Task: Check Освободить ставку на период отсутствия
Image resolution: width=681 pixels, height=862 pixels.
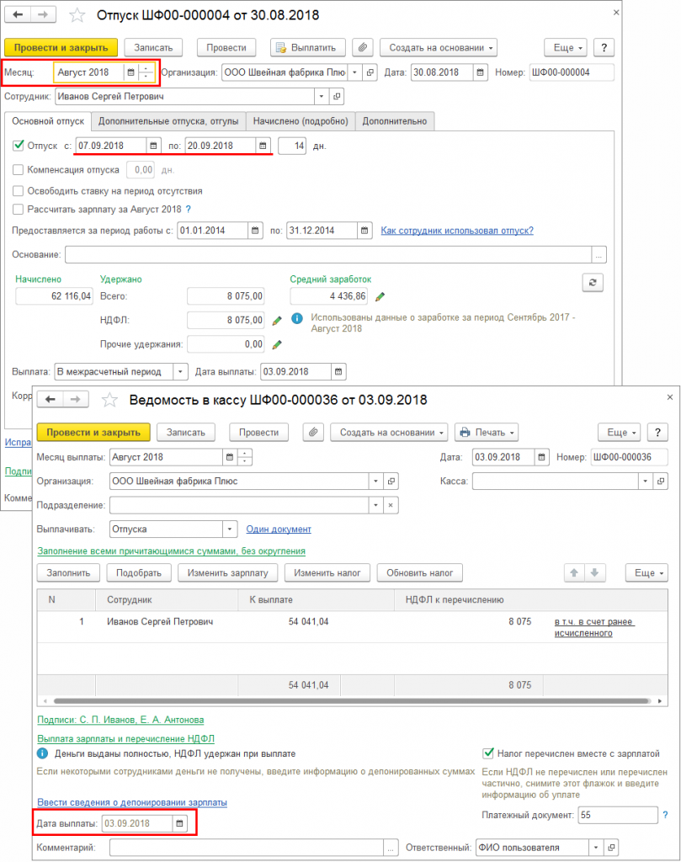Action: [x=19, y=191]
